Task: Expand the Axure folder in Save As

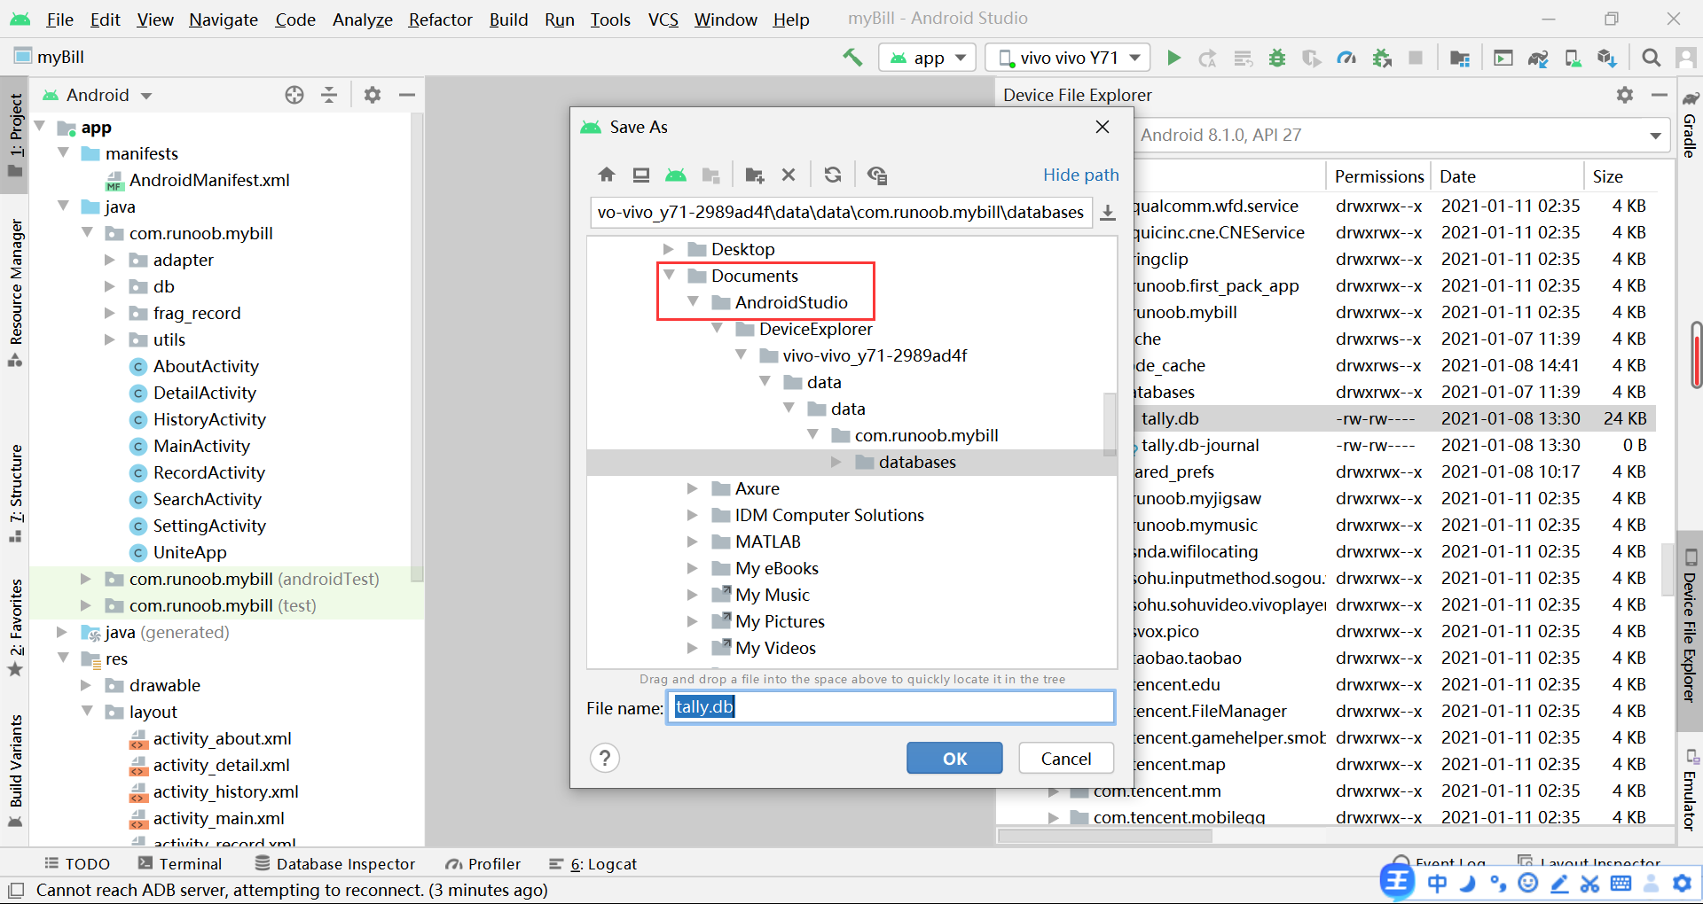Action: click(693, 488)
